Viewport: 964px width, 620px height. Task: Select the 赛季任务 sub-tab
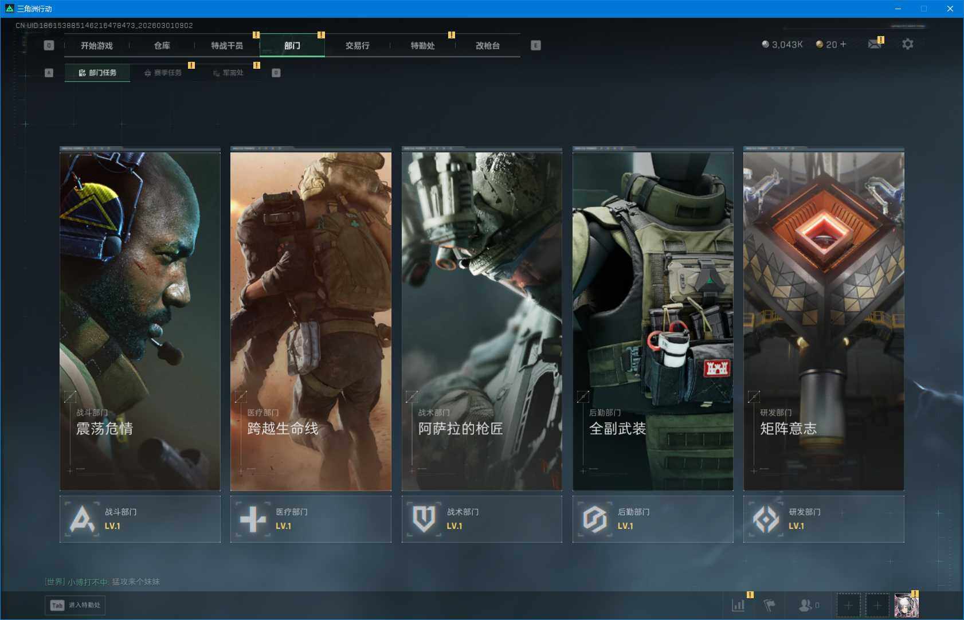[163, 73]
